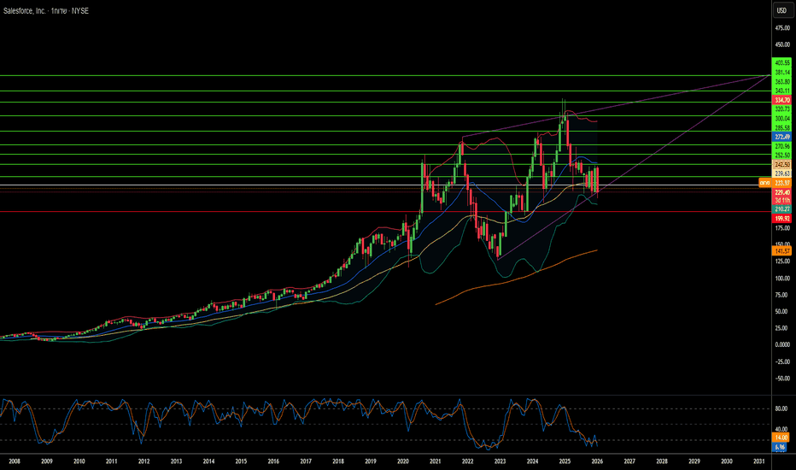The height and width of the screenshot is (470, 796).
Task: Click the blue 272.49 moving average label
Action: coord(781,137)
